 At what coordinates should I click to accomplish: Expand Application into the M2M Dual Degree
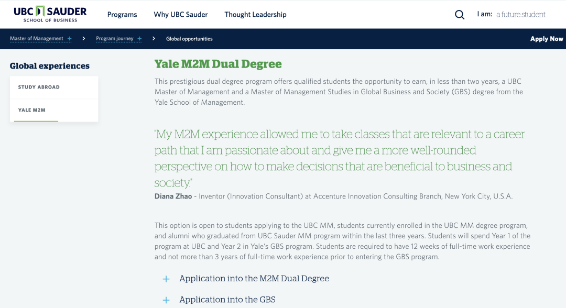click(x=254, y=279)
